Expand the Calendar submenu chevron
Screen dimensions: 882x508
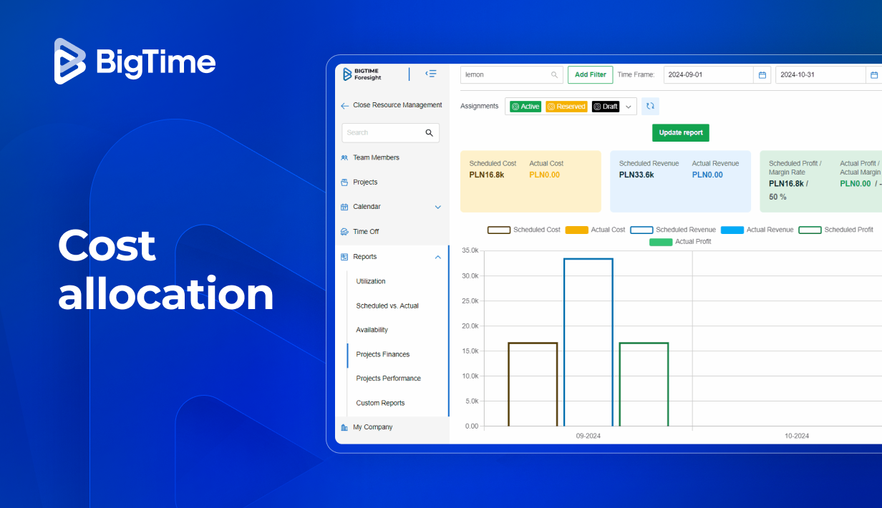pyautogui.click(x=438, y=207)
